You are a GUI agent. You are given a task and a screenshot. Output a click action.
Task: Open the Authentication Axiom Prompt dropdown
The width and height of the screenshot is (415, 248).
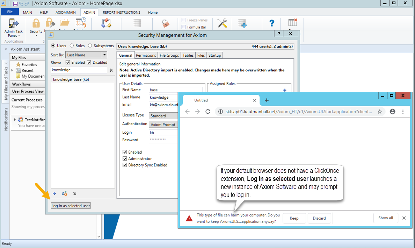163,125
